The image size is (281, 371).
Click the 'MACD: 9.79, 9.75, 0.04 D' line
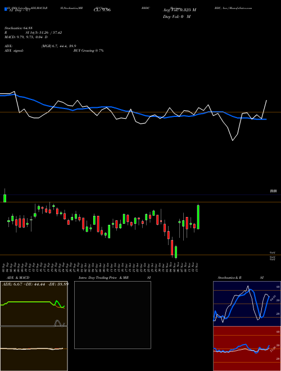click(x=26, y=37)
